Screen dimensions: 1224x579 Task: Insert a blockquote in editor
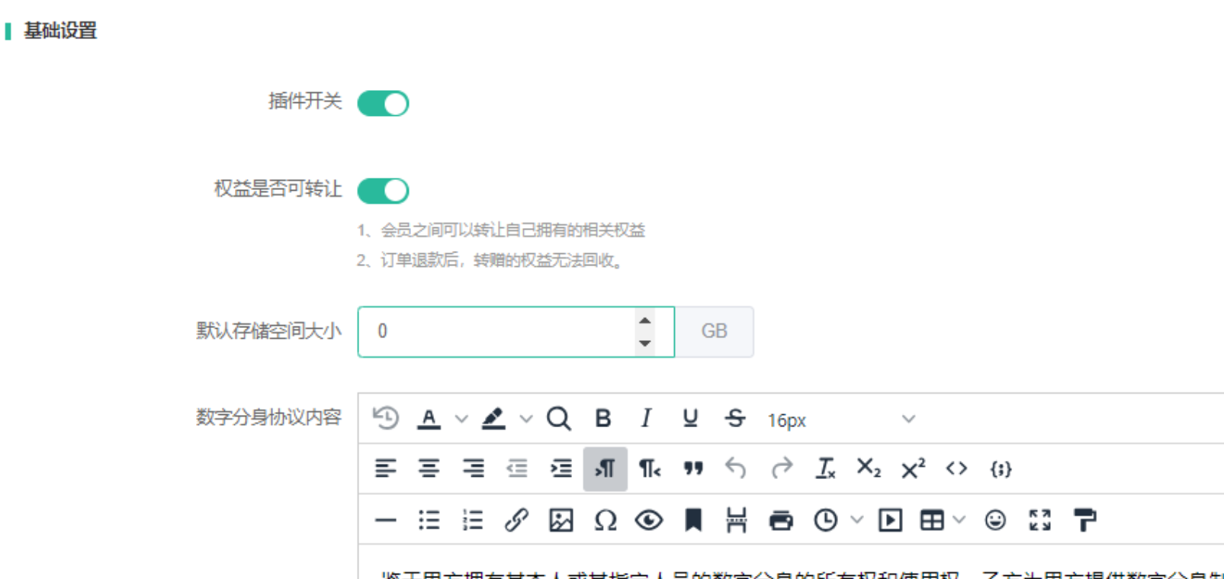[x=692, y=468]
